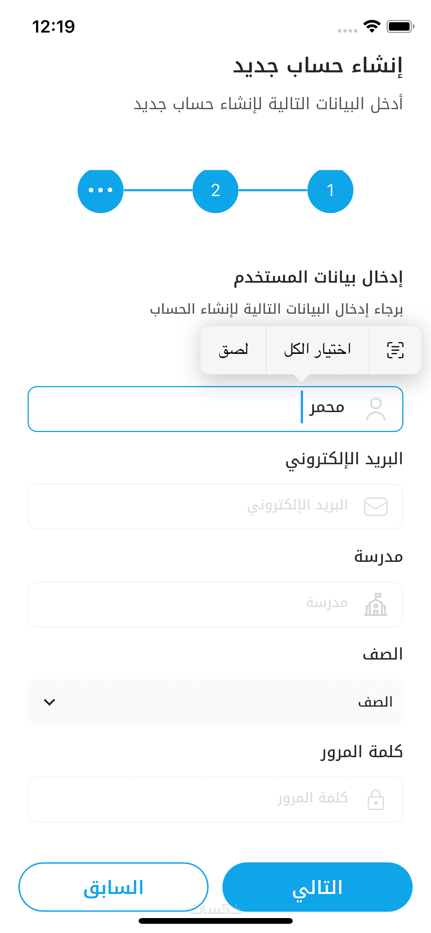Image resolution: width=431 pixels, height=933 pixels.
Task: Tap the school building icon
Action: click(375, 604)
